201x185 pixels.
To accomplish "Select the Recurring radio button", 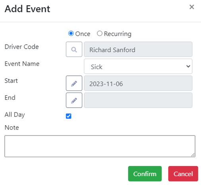I will [100, 33].
